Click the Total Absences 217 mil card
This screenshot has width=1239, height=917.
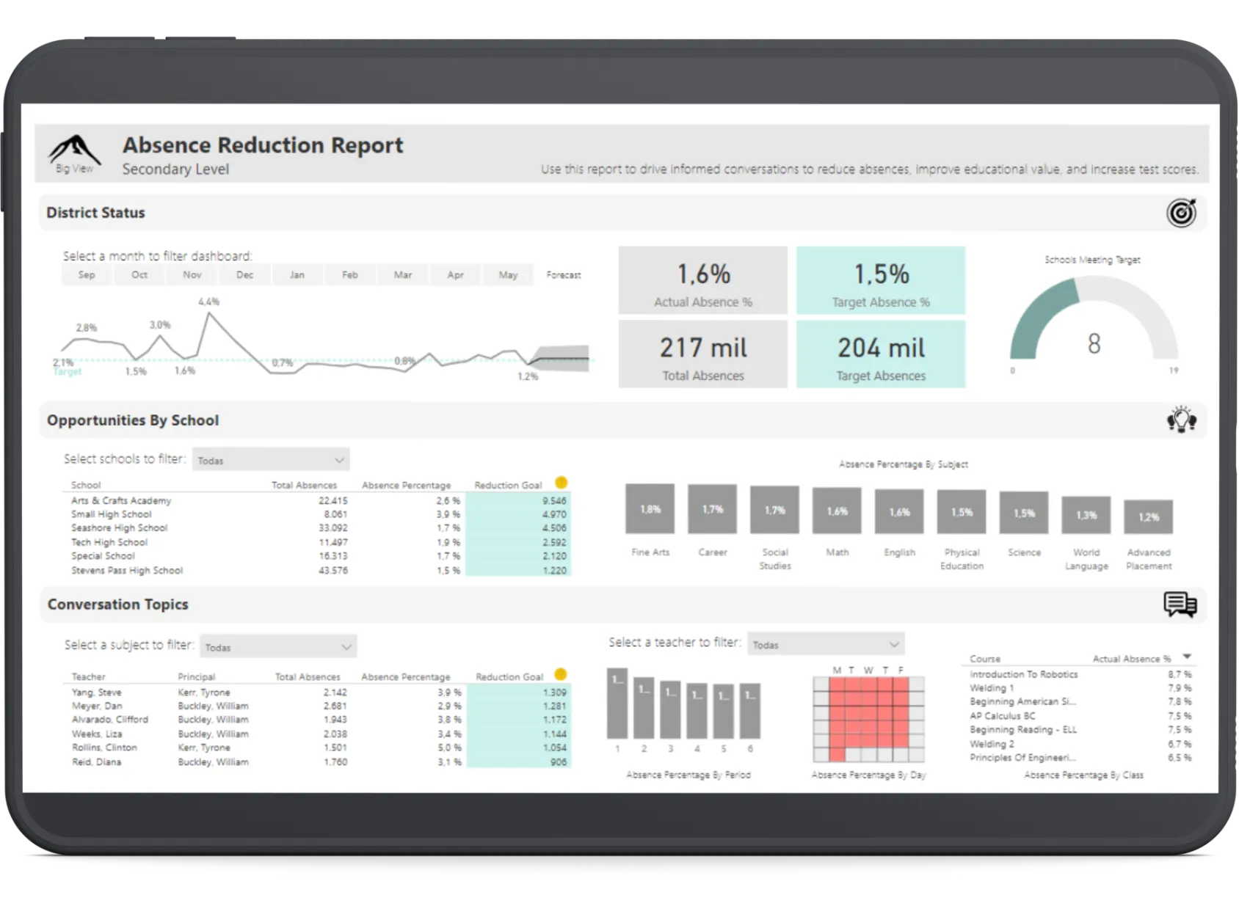703,354
